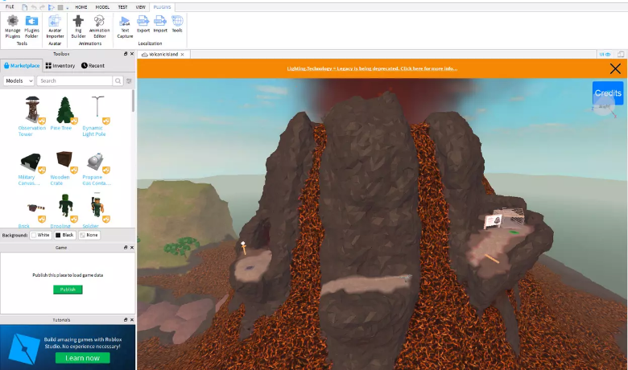Switch to the VIEW ribbon tab
The width and height of the screenshot is (628, 370).
tap(141, 7)
